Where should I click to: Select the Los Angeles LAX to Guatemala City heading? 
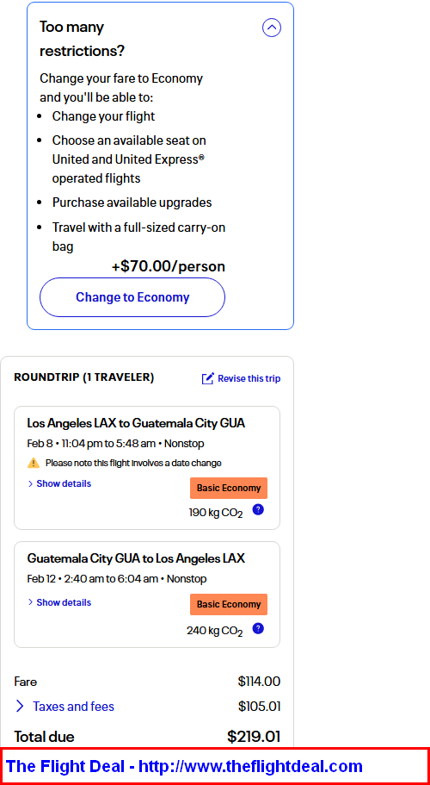pos(136,424)
